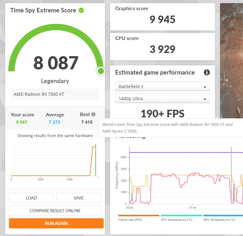Click the 01:40 time label on monitoring chart
This screenshot has height=236, width=243.
point(192,207)
